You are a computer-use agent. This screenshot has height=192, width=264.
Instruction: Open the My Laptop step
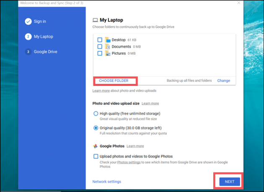[44, 37]
